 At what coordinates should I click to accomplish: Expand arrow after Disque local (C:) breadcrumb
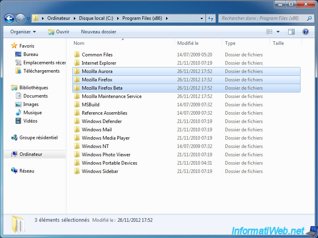[x=118, y=18]
